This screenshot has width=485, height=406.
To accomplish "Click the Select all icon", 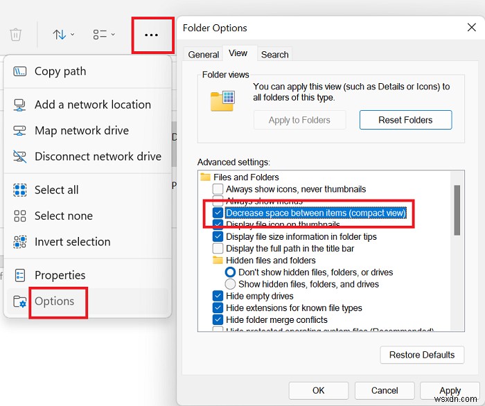I will 20,190.
